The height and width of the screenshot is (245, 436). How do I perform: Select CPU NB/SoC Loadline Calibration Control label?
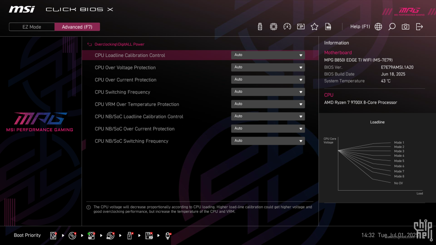click(x=139, y=116)
